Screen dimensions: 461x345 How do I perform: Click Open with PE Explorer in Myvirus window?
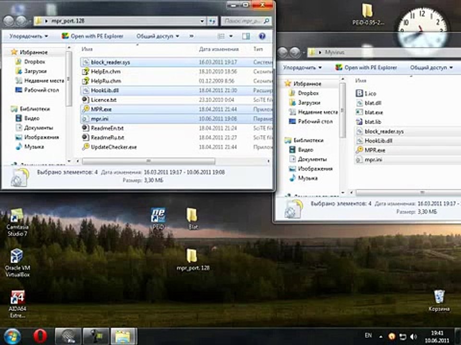pyautogui.click(x=366, y=68)
